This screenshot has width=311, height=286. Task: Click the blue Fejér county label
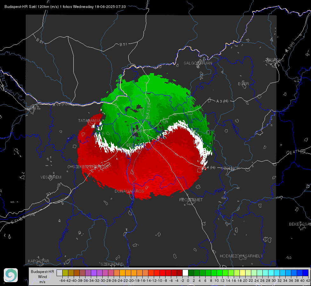(71, 139)
